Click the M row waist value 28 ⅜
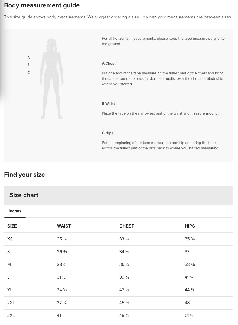This screenshot has width=238, height=325. tap(62, 264)
